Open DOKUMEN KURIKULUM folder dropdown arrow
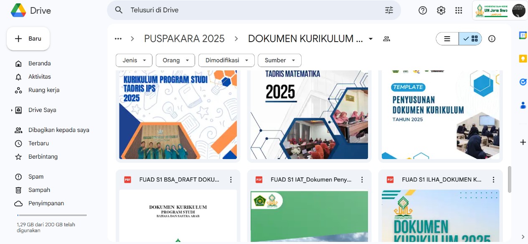The image size is (528, 244). [371, 39]
